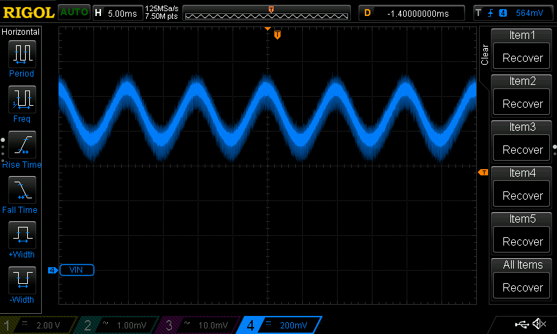Select channel 4 label at 200mV
Image resolution: width=557 pixels, height=334 pixels.
tap(280, 325)
